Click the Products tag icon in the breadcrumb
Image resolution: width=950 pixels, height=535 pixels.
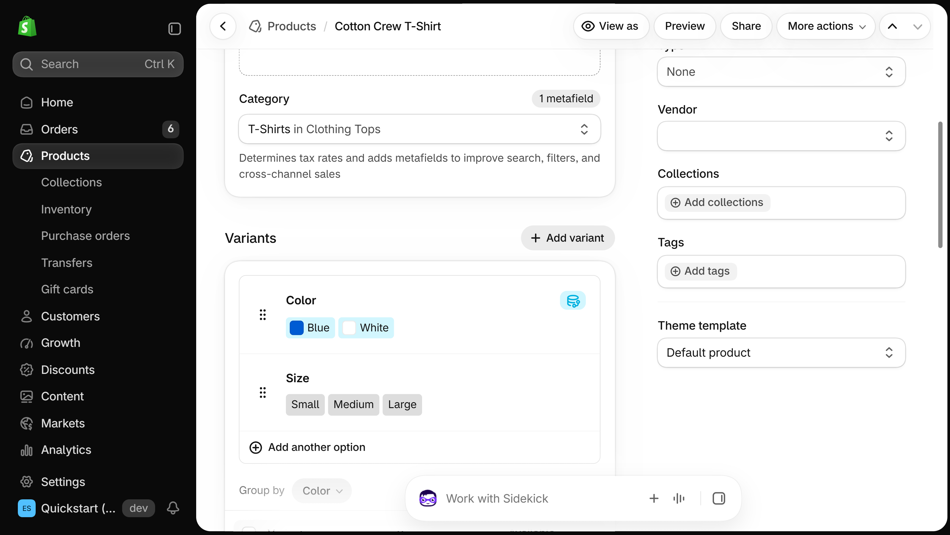pos(255,26)
